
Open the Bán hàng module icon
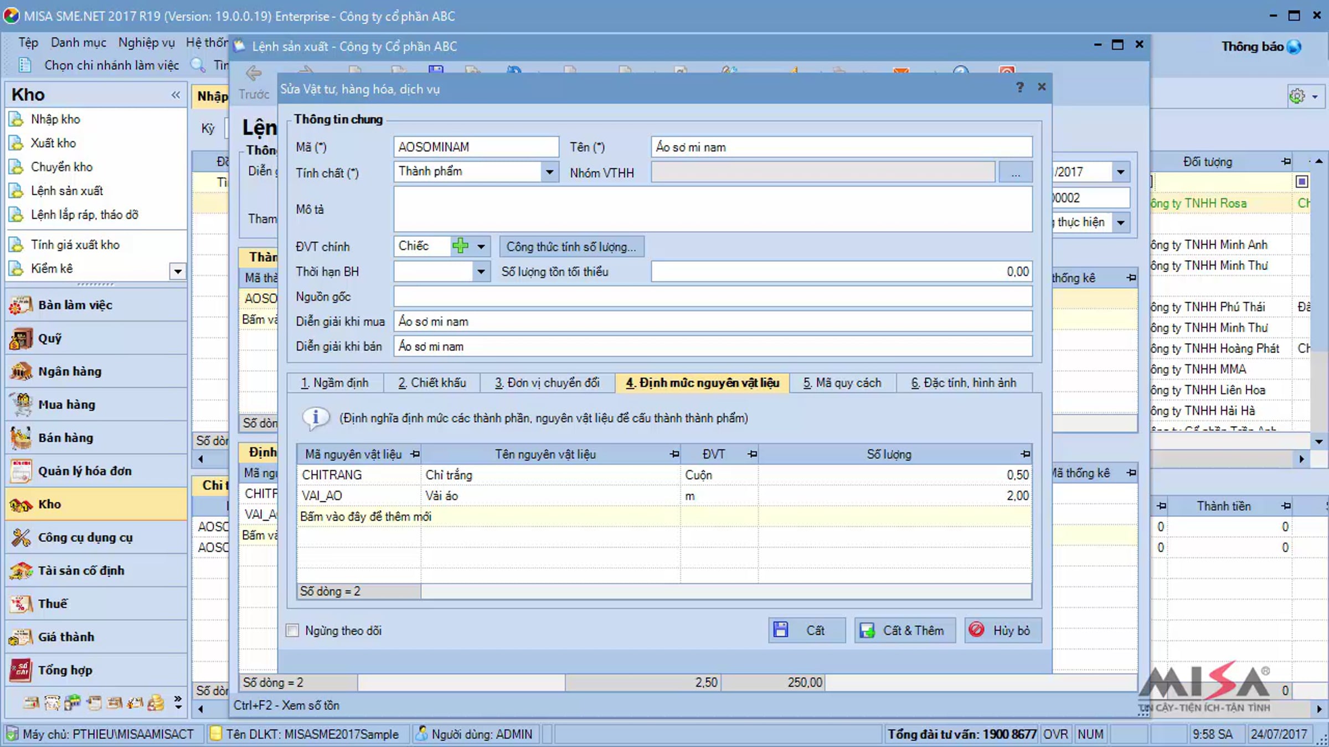point(21,438)
